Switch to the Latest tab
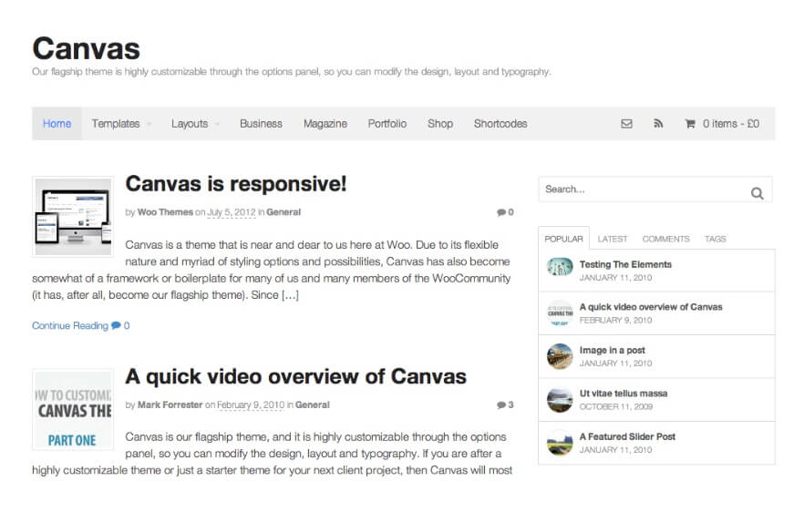This screenshot has width=794, height=512. [x=613, y=239]
